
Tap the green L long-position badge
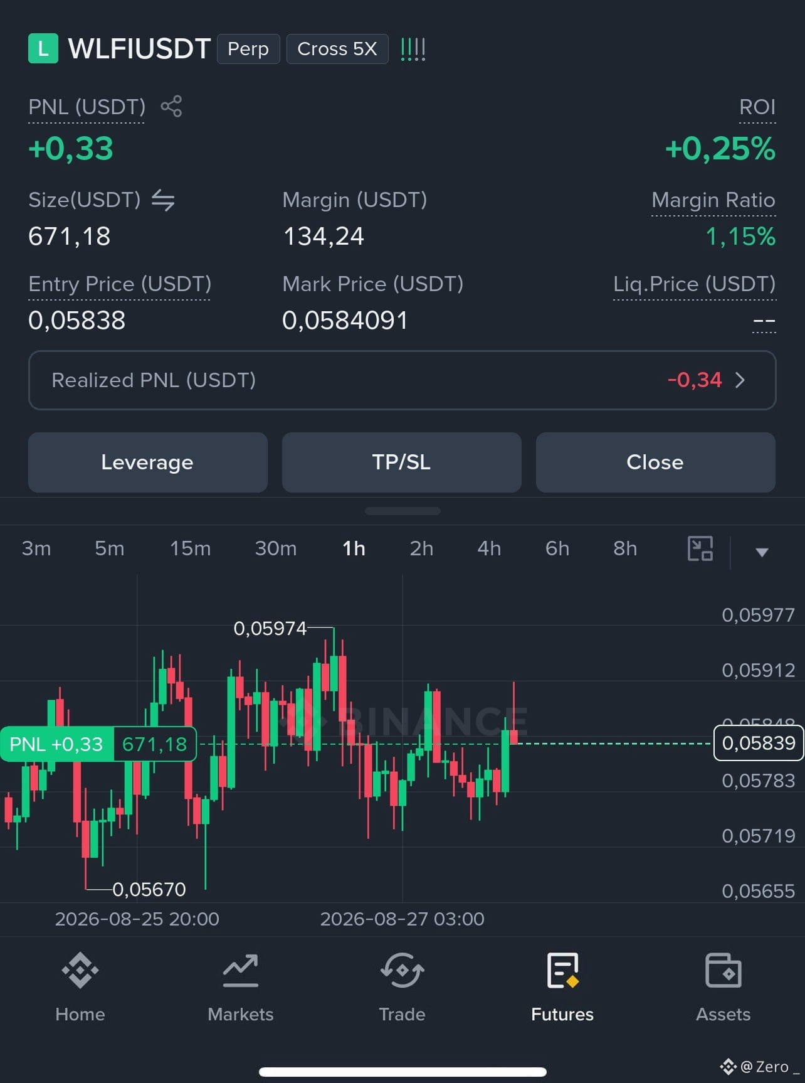43,48
